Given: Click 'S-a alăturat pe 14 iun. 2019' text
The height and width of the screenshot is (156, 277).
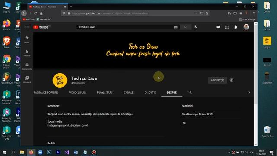Looking at the screenshot, I should pos(197,114).
